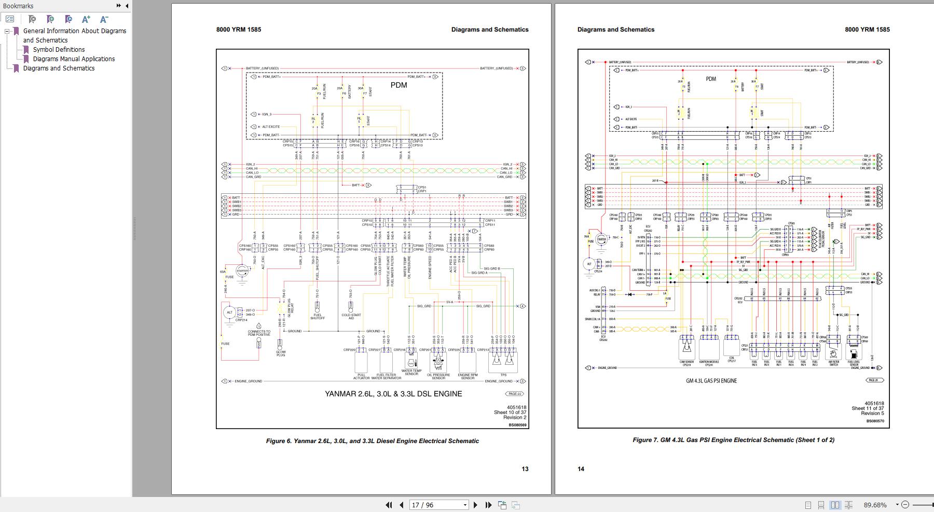
Task: Click the ALT alternator symbol in the Yanmar schematic
Action: [230, 312]
